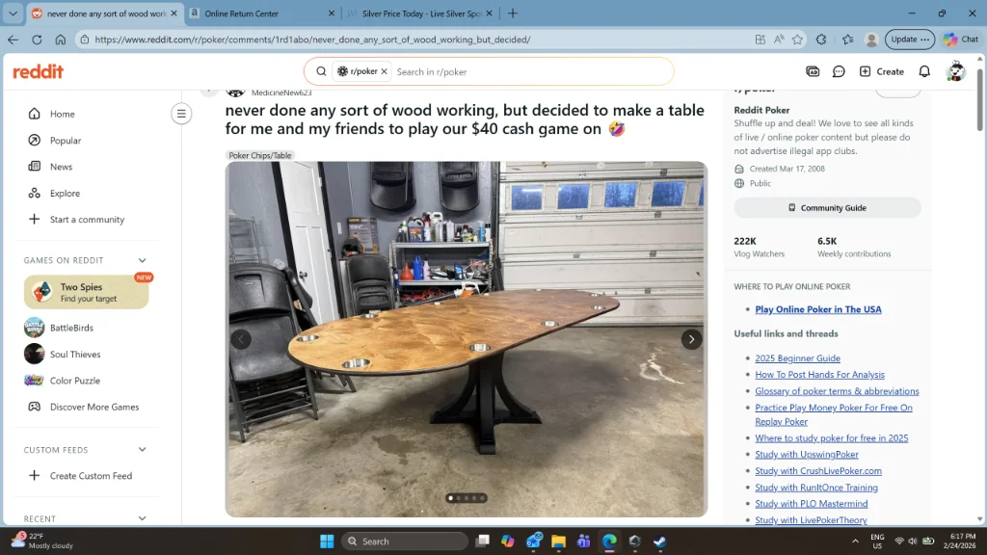Click the poker table photo
Viewport: 987px width, 555px height.
pyautogui.click(x=467, y=340)
